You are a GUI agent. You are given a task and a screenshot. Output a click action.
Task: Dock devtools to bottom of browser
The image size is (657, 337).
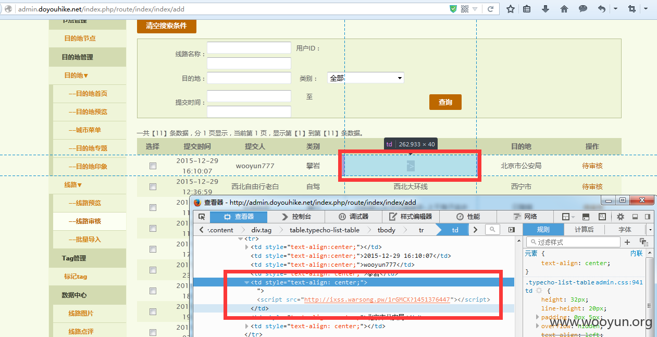pos(635,217)
